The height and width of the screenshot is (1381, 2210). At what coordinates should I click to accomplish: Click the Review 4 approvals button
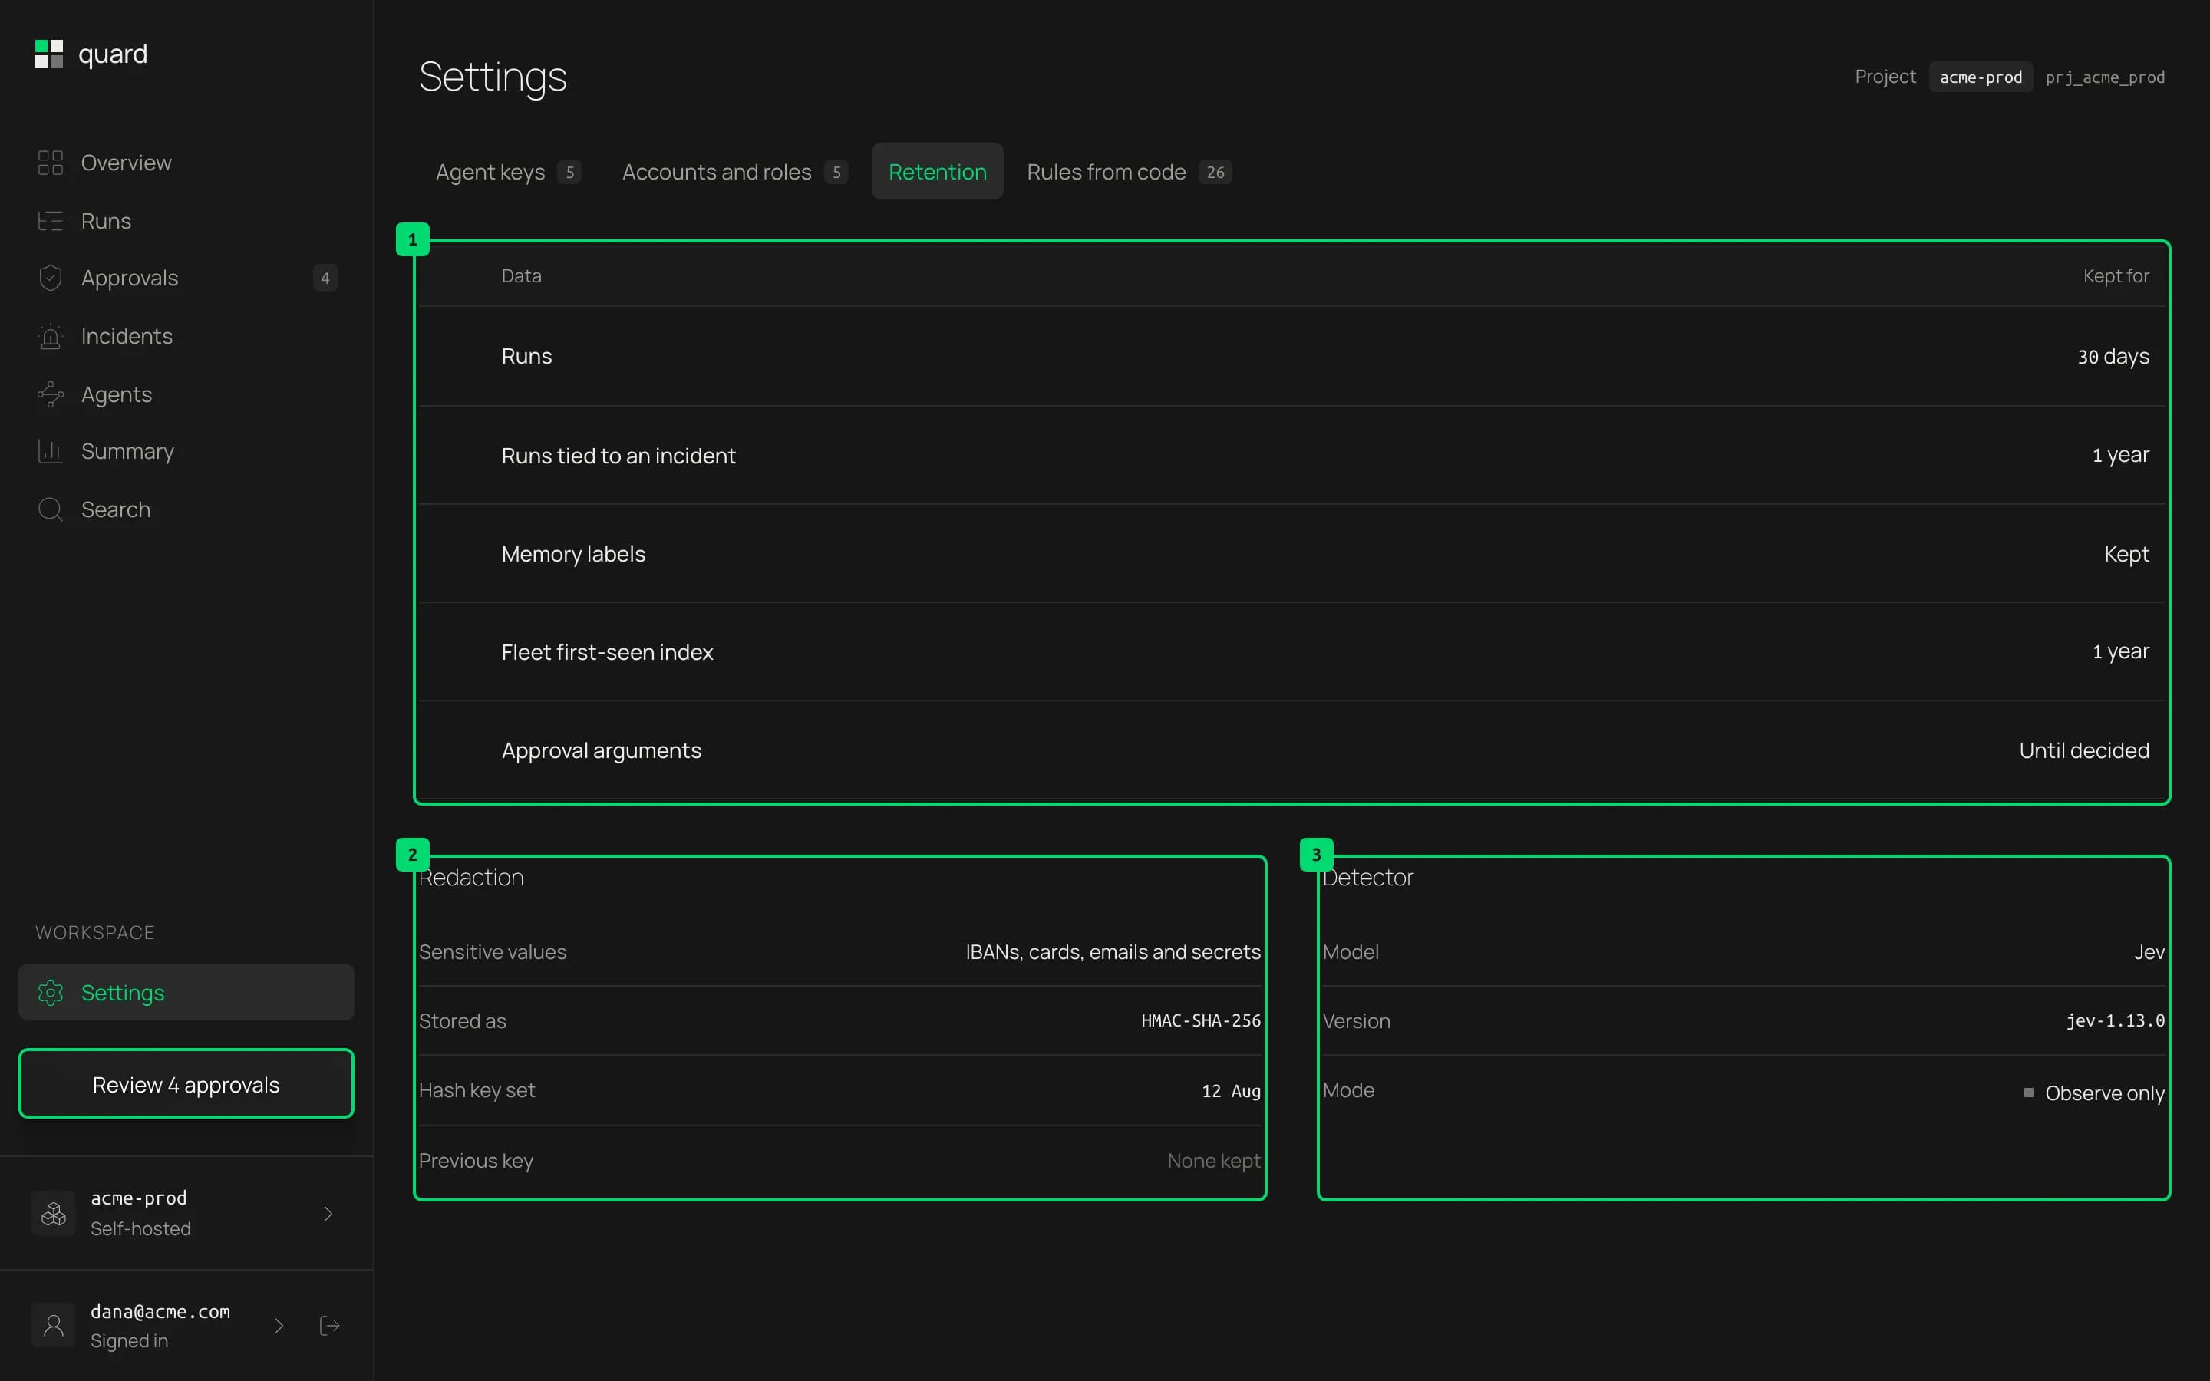186,1084
